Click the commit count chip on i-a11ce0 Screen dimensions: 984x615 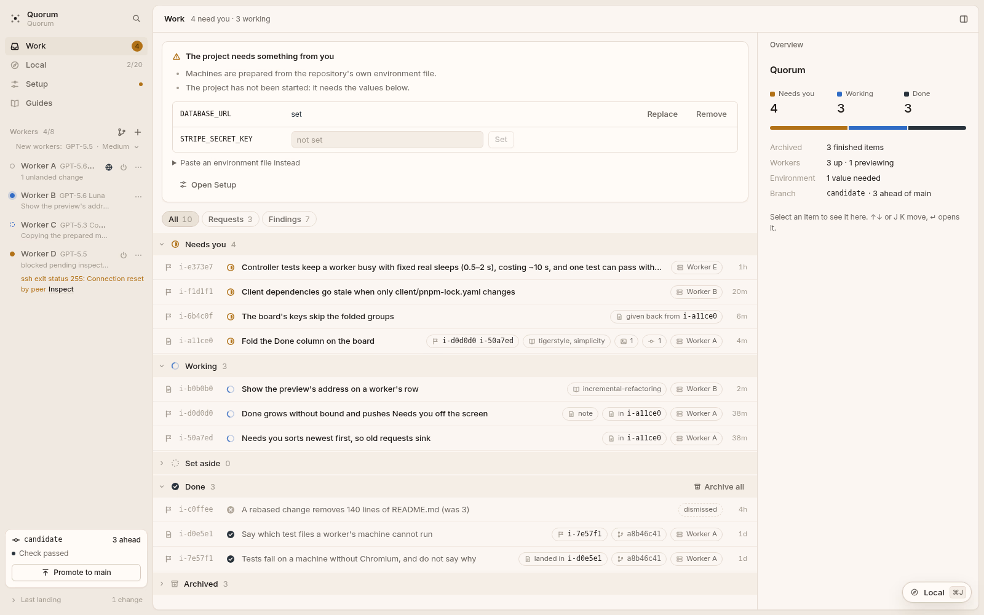(x=654, y=341)
